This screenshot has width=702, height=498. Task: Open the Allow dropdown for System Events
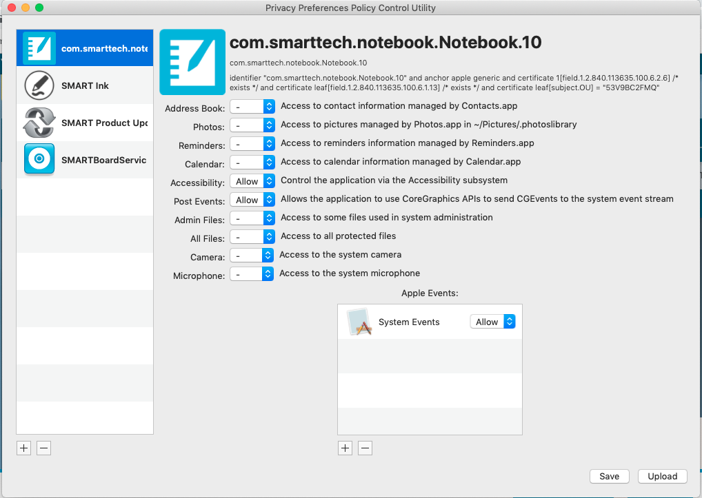click(492, 321)
